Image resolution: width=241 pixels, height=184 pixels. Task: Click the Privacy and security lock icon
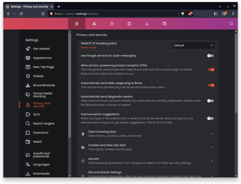coord(28,105)
